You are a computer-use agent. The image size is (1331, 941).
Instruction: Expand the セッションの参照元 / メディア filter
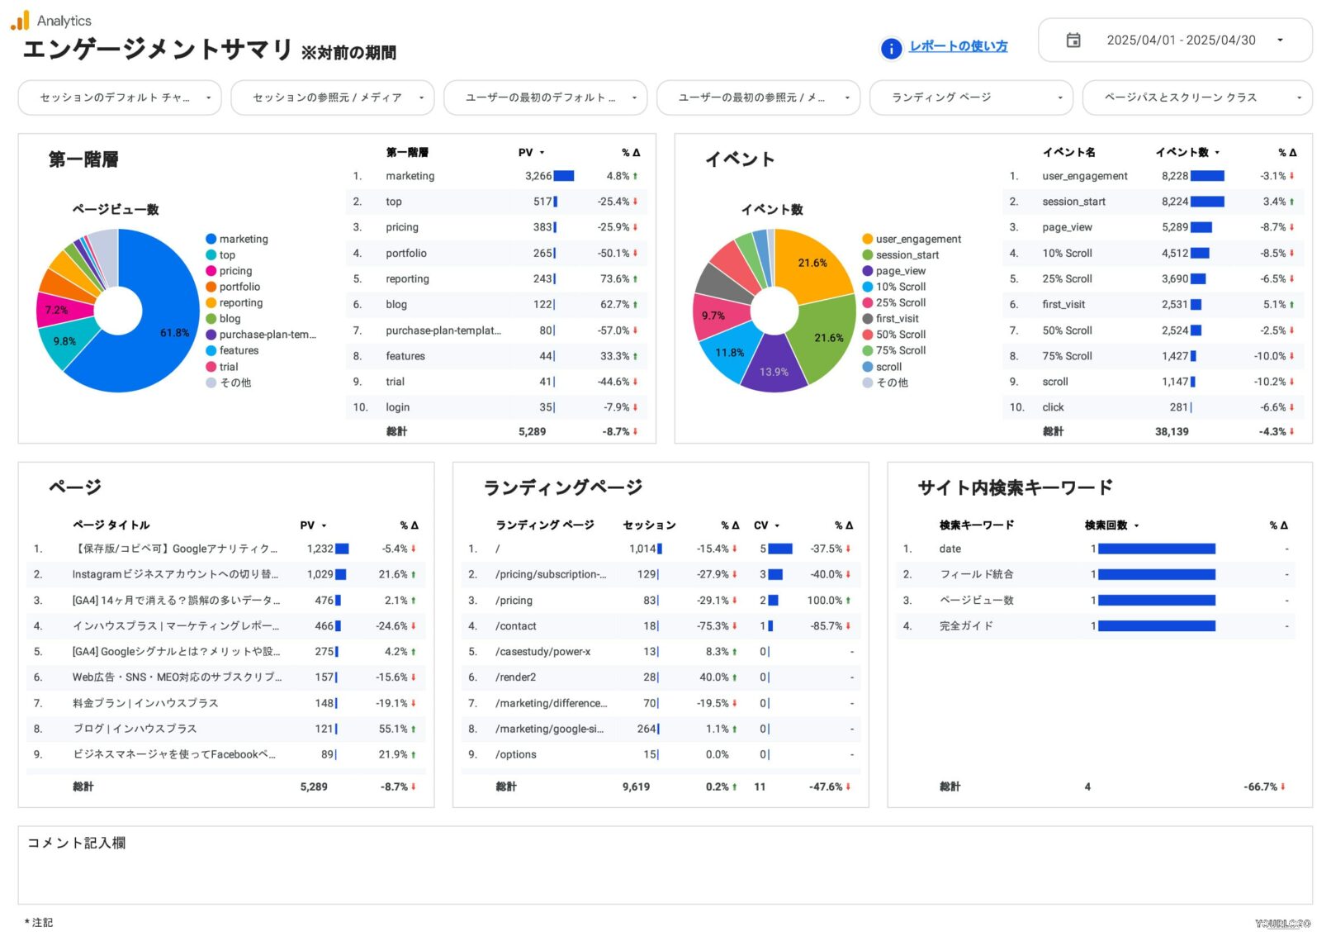[331, 97]
